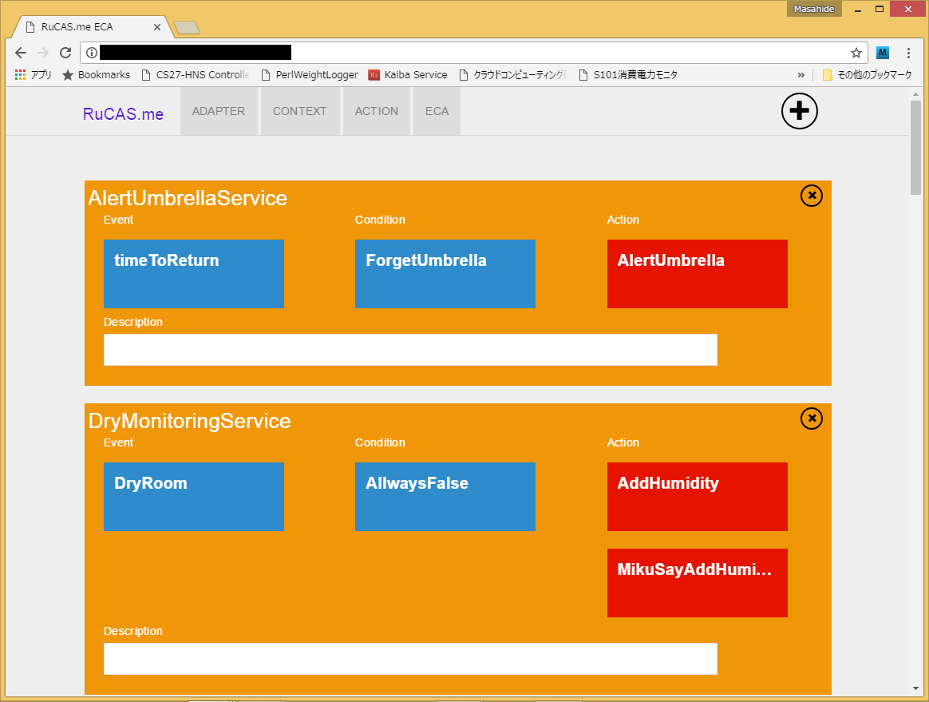Remove the AlertUmbrellaService card with its X icon

pos(811,195)
